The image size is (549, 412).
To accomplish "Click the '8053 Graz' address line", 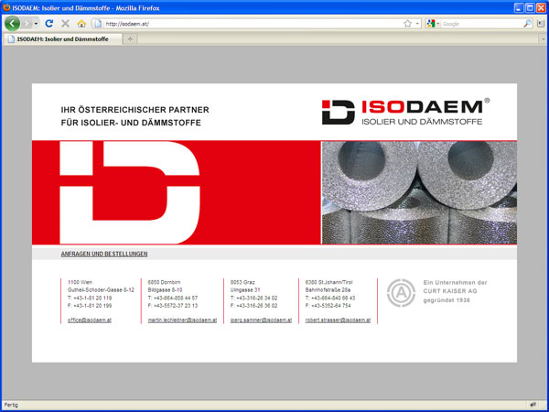I will 242,282.
